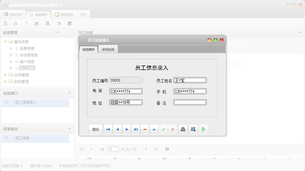Click the new document icon in the toolbar
This screenshot has height=171, width=305.
click(x=26, y=23)
